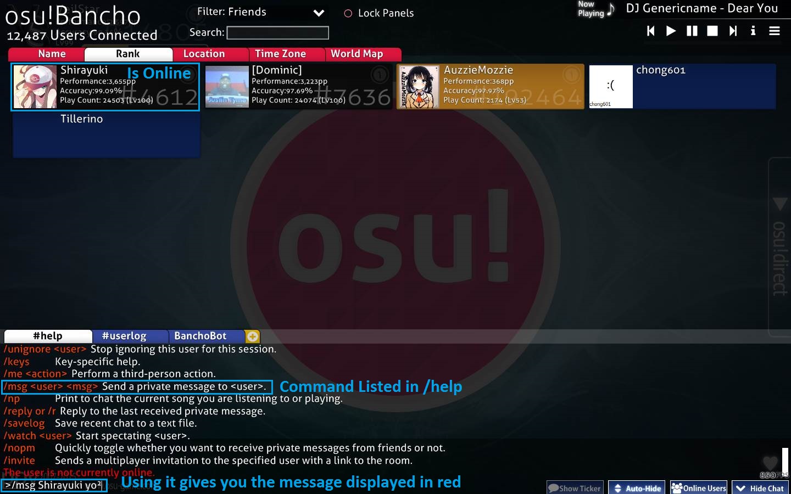Click the /watch <user> command text

click(37, 436)
